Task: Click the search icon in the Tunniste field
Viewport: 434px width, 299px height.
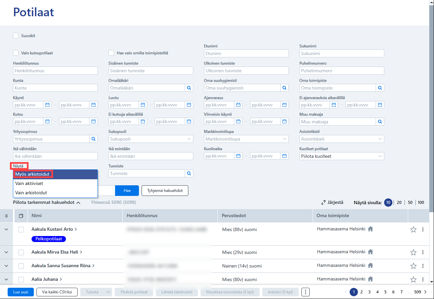Action: click(x=189, y=173)
